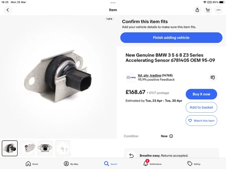
Task: Show condition info next to New
Action: click(171, 136)
